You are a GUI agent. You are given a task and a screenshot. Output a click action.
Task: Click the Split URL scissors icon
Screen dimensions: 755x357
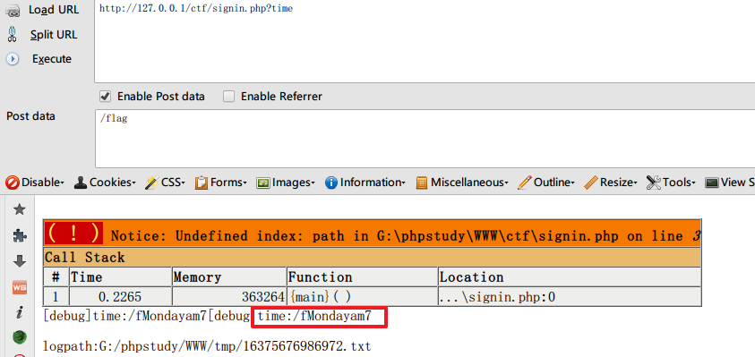click(12, 35)
